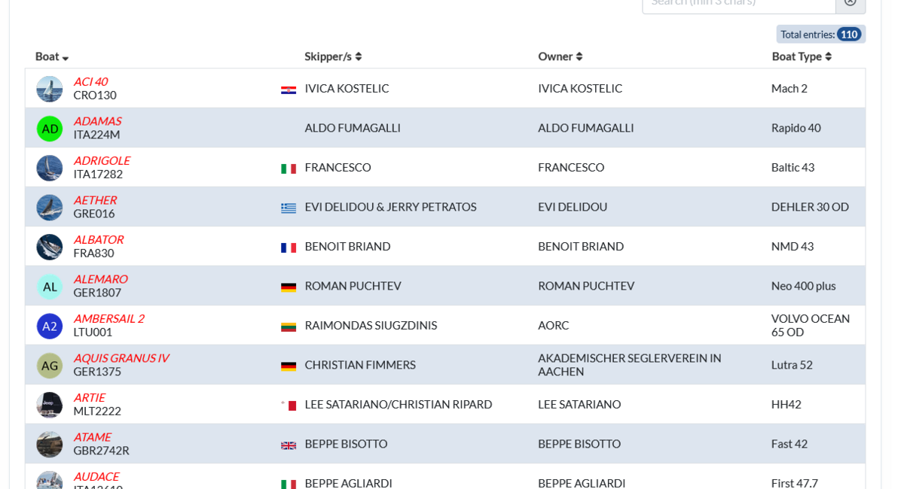Image resolution: width=904 pixels, height=489 pixels.
Task: Open the ALBATOR boat page
Action: (98, 239)
